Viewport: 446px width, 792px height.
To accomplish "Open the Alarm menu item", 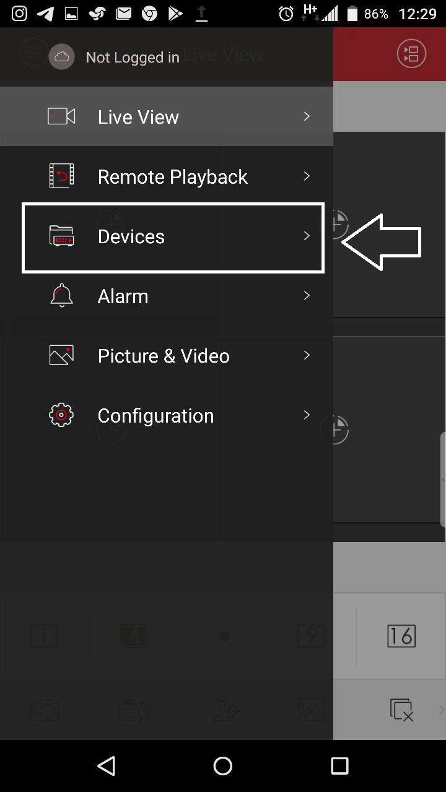I will [167, 296].
